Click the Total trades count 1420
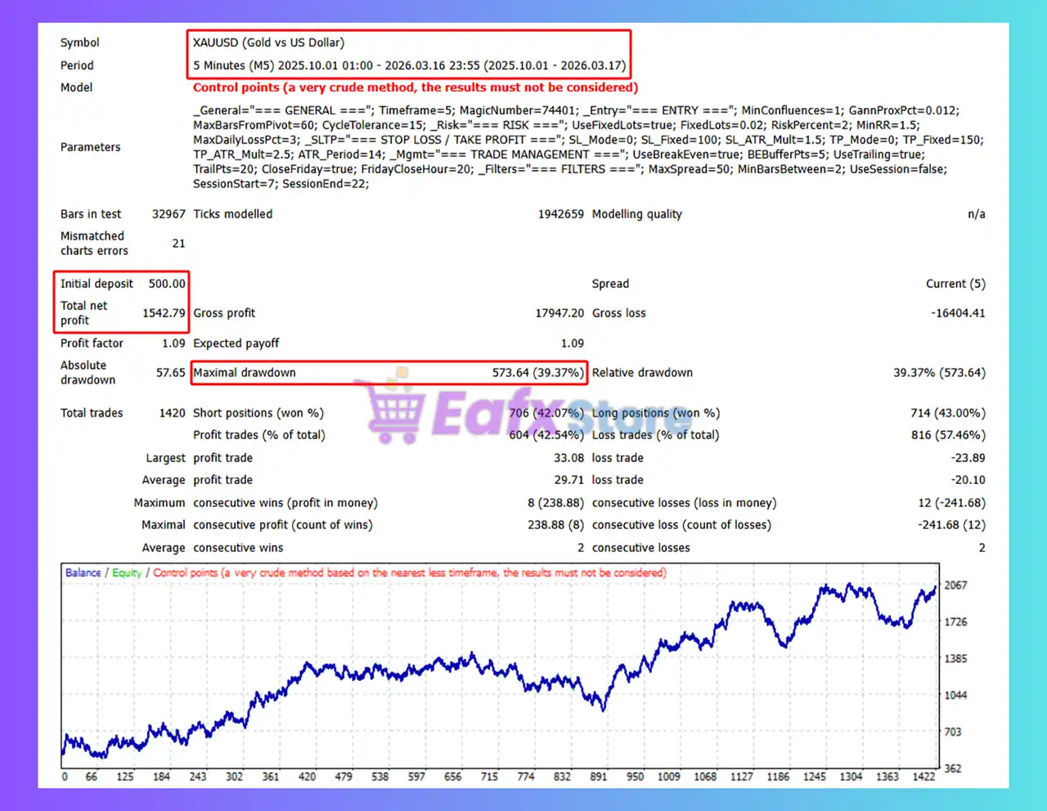This screenshot has width=1047, height=811. tap(172, 413)
